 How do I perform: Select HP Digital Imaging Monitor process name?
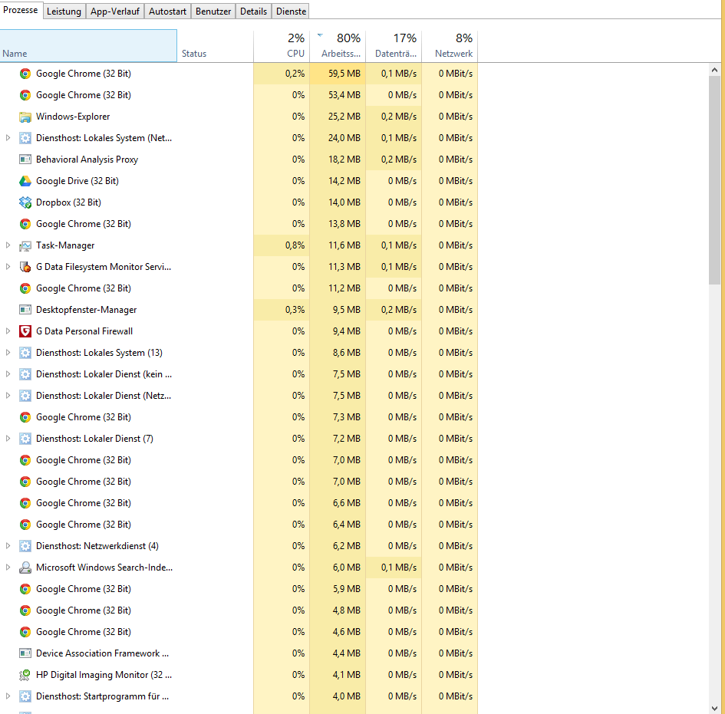(x=104, y=675)
